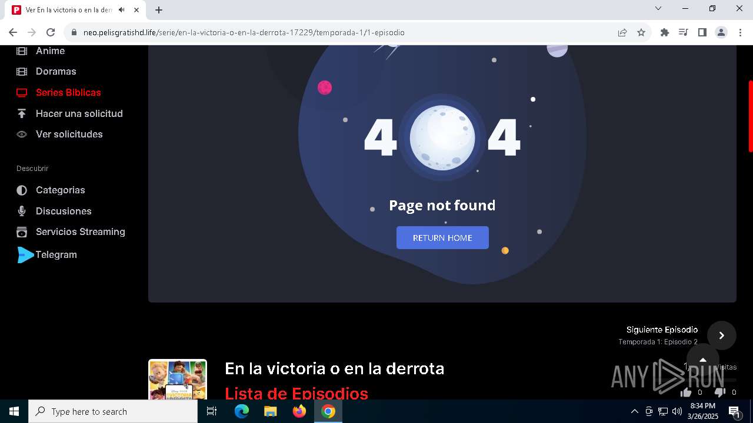Click the series poster thumbnail
This screenshot has height=423, width=753.
tap(178, 380)
